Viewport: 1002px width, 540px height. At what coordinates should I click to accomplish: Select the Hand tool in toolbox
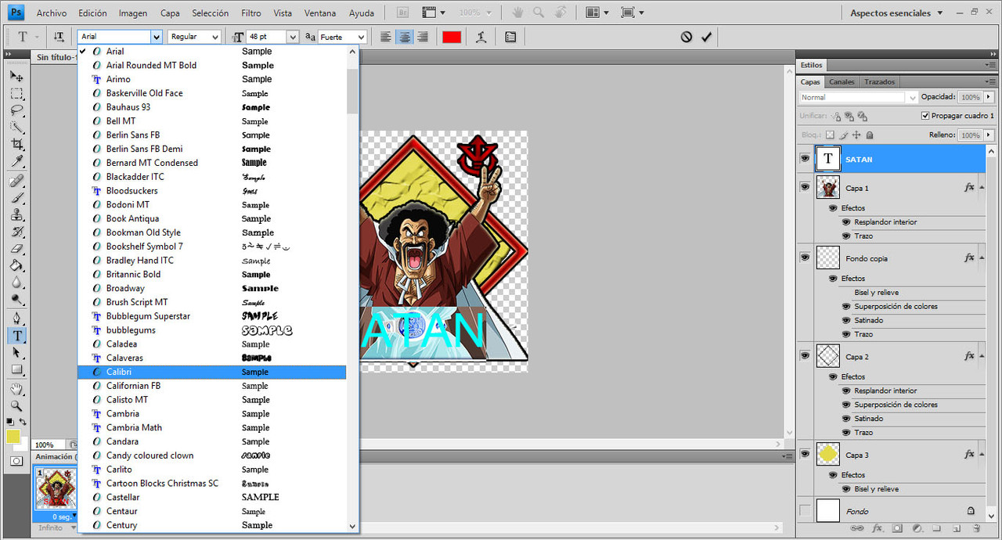click(x=16, y=389)
